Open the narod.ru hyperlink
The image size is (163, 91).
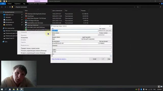[59, 59]
